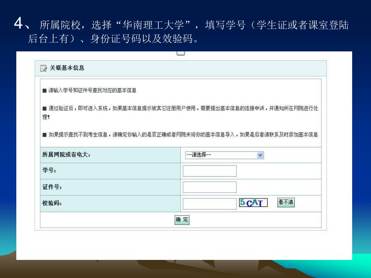Screen dimensions: 371x278
Task: Click the 学号 label
Action: pos(49,170)
